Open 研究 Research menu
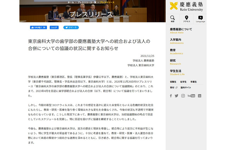The height and width of the screenshot is (150, 226). pos(175,62)
